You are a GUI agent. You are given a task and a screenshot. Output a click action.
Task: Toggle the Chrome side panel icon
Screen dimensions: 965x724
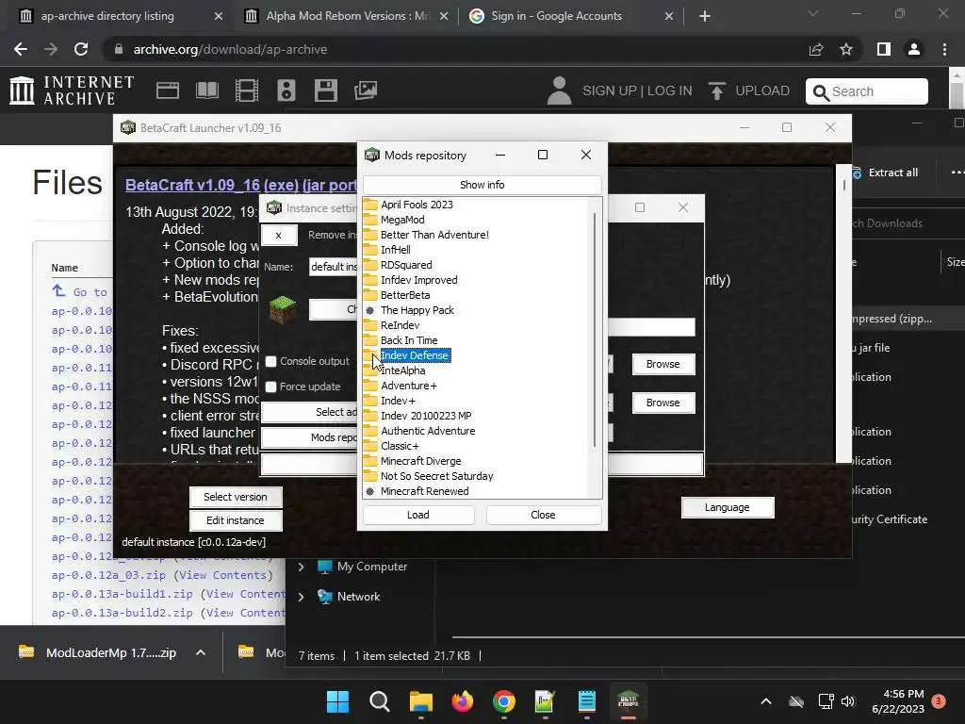(884, 49)
